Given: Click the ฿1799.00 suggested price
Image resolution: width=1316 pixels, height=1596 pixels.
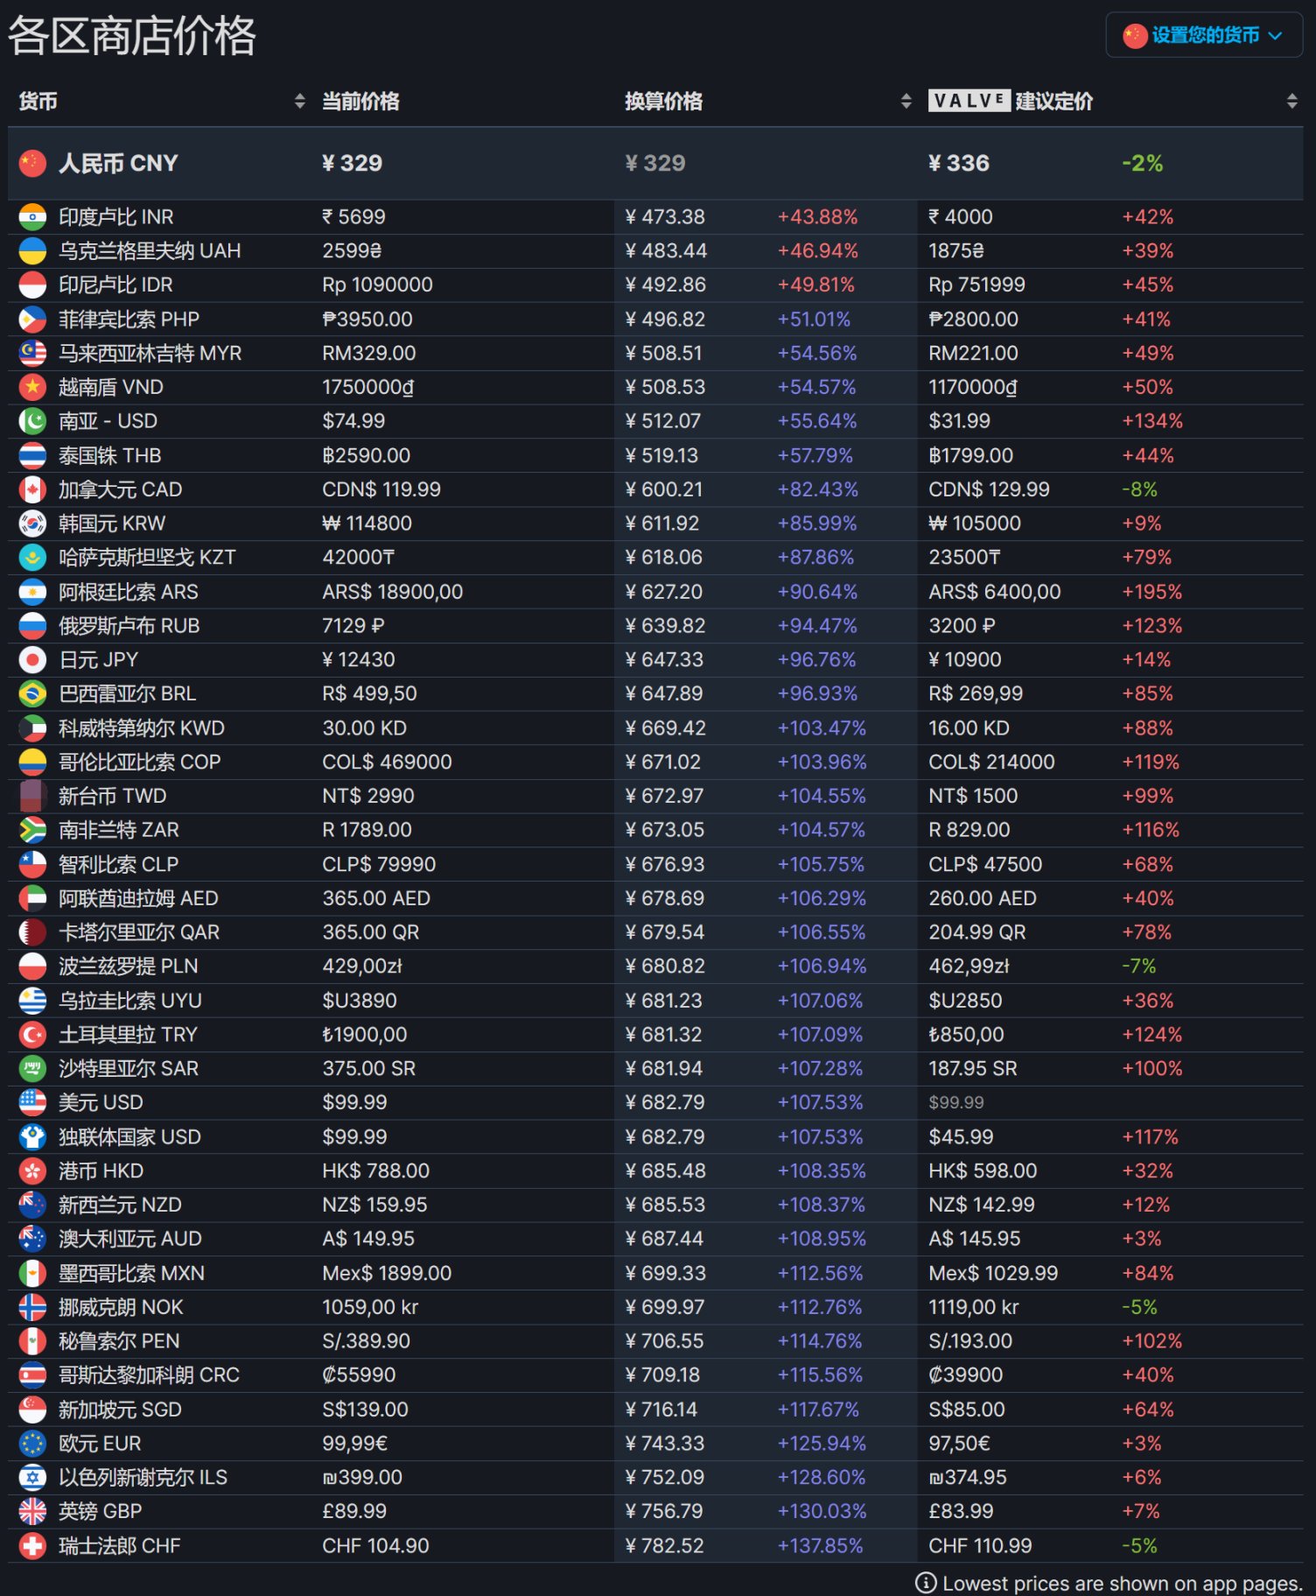Looking at the screenshot, I should (x=971, y=455).
